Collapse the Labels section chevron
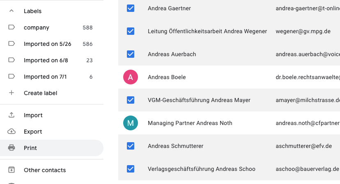Image resolution: width=340 pixels, height=184 pixels. (x=11, y=11)
